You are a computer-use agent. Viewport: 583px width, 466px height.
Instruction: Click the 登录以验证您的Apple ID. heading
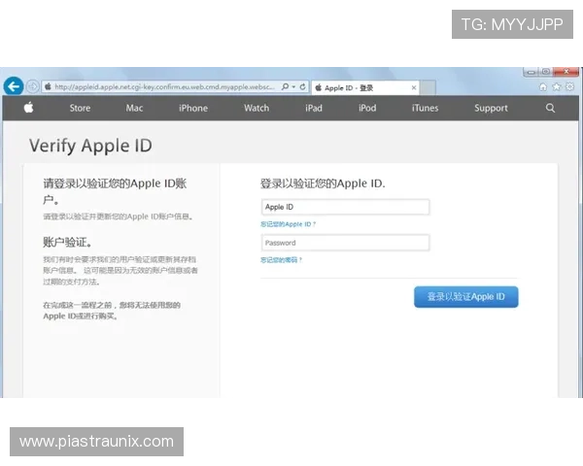pyautogui.click(x=323, y=183)
